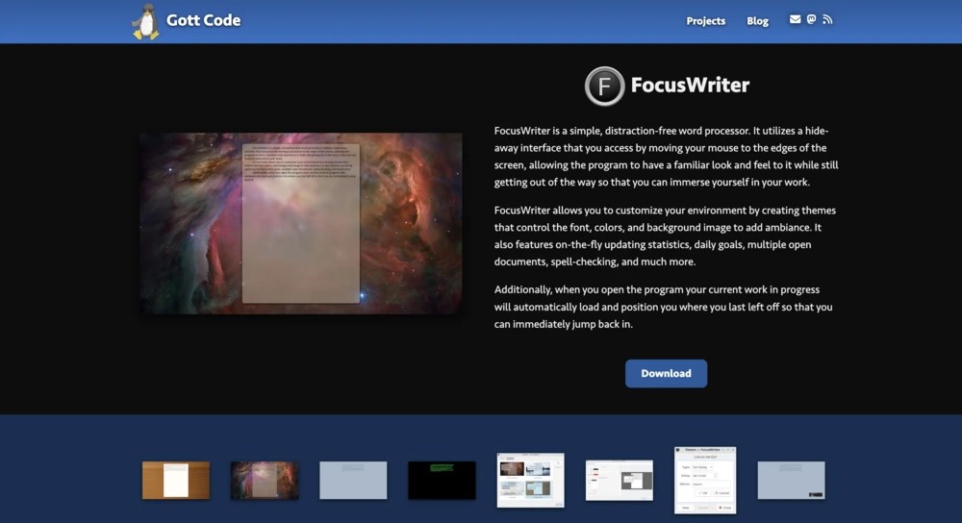The image size is (962, 523).
Task: Open the RSS feed icon
Action: (827, 19)
